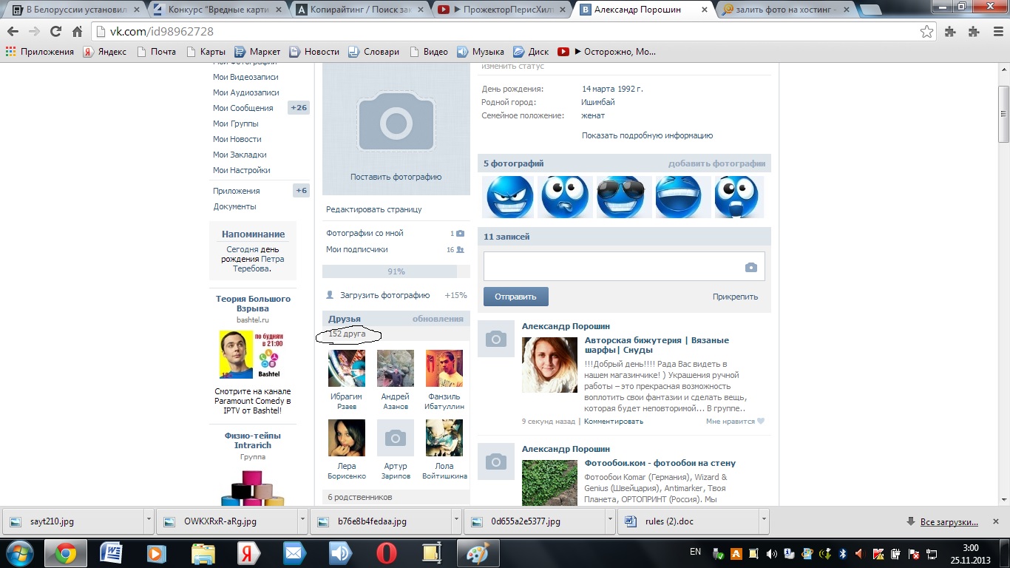Open Opera from the taskbar
The image size is (1010, 568).
click(386, 553)
